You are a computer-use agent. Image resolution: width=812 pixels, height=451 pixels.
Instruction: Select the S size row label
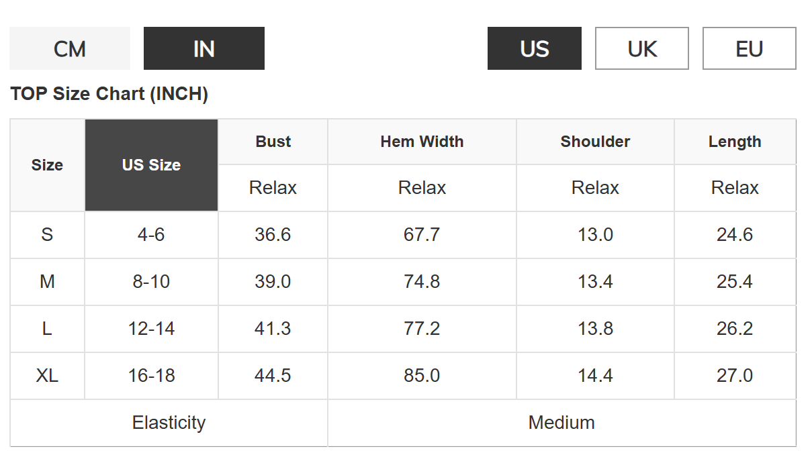pyautogui.click(x=47, y=235)
